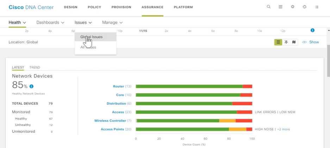Open the apps grid icon
330x148 pixels.
tap(280, 7)
